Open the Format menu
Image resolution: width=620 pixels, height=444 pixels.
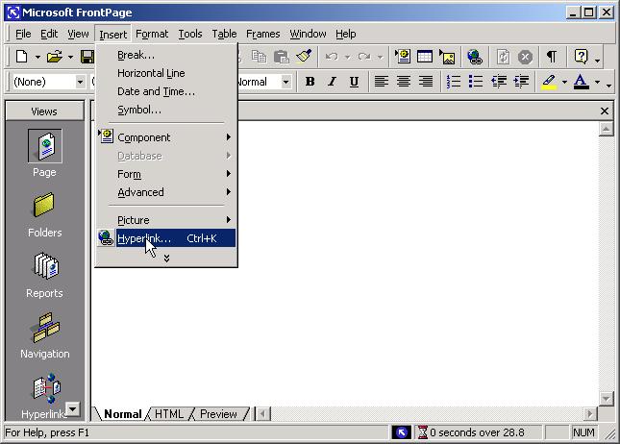click(152, 34)
